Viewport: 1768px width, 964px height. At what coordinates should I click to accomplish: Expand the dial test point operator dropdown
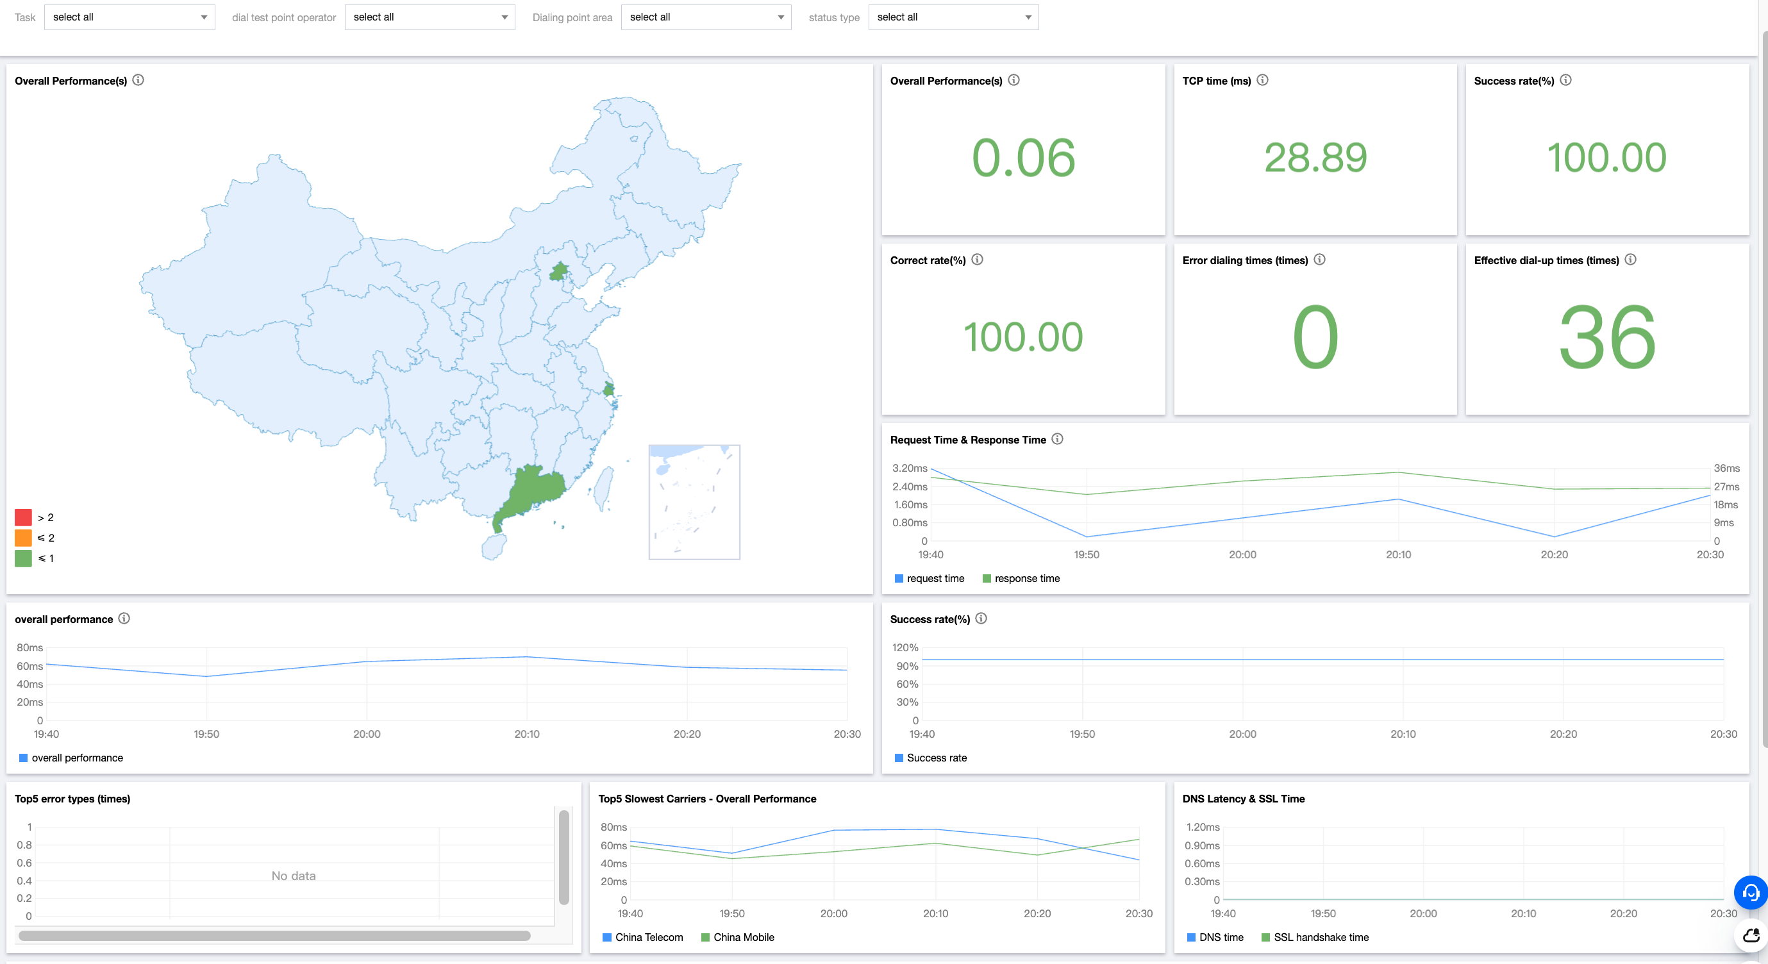coord(429,17)
